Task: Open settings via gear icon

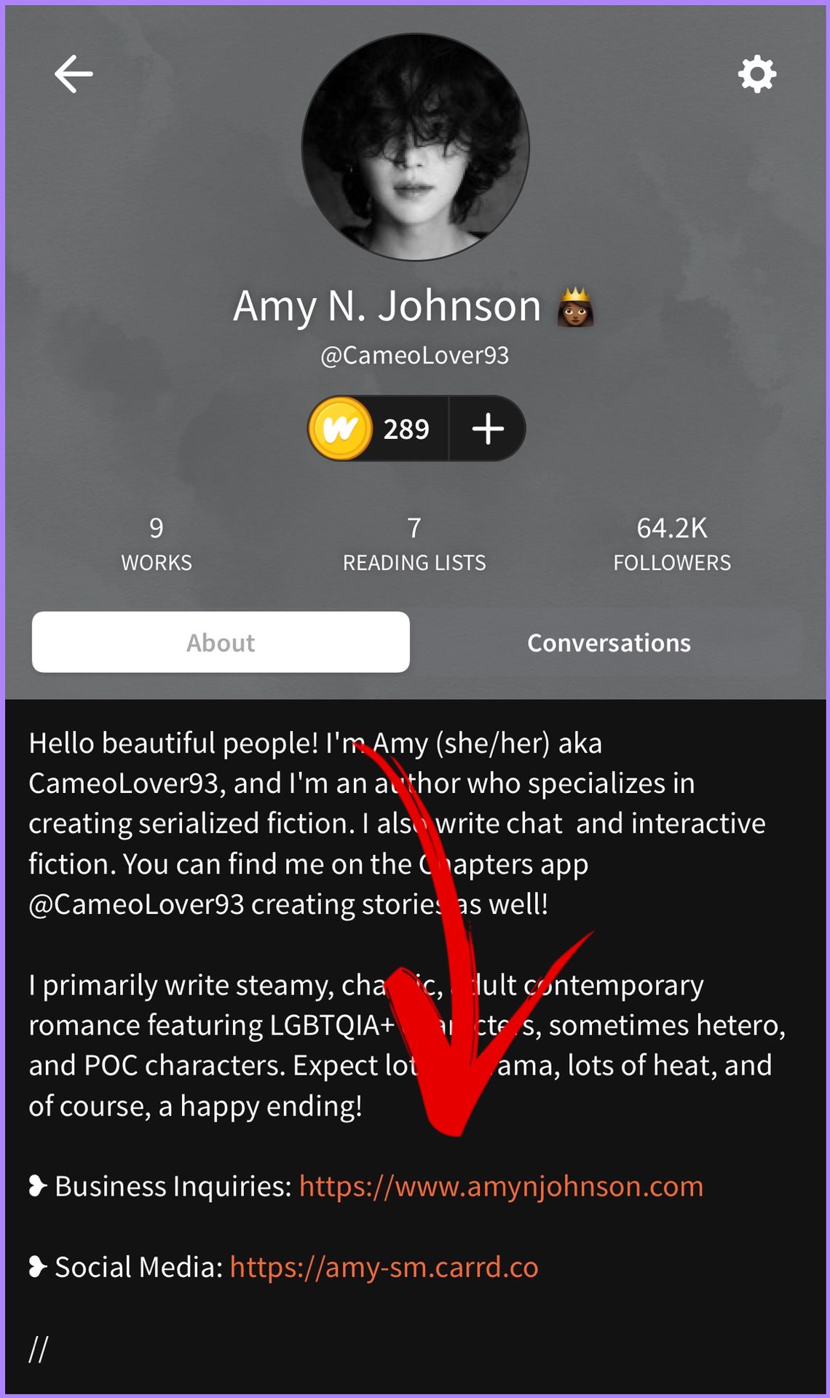Action: click(757, 74)
